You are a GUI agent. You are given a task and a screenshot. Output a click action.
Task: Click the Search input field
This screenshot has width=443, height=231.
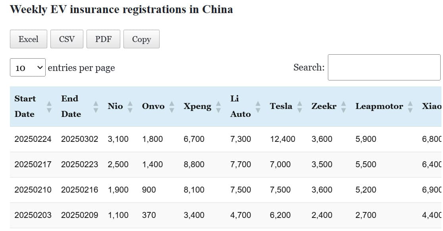tap(384, 67)
